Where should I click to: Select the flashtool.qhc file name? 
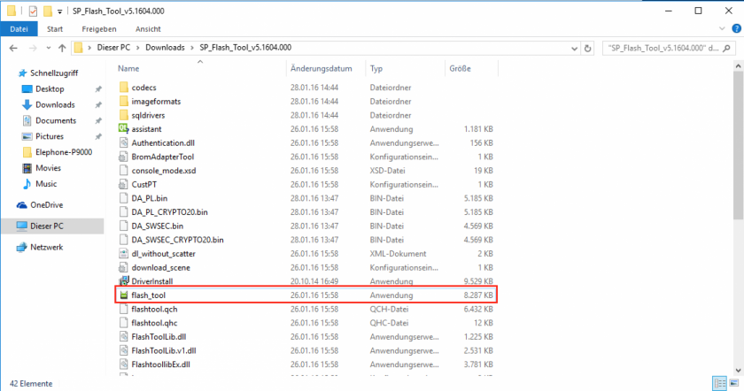pos(154,323)
